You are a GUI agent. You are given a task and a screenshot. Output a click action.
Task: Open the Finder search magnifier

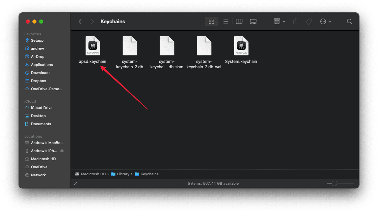coord(350,22)
